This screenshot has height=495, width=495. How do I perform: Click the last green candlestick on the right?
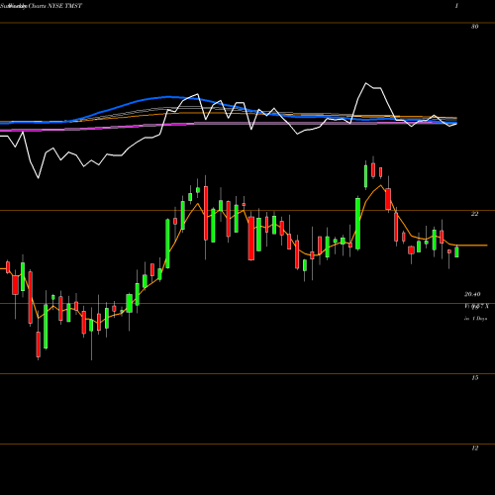pyautogui.click(x=456, y=251)
